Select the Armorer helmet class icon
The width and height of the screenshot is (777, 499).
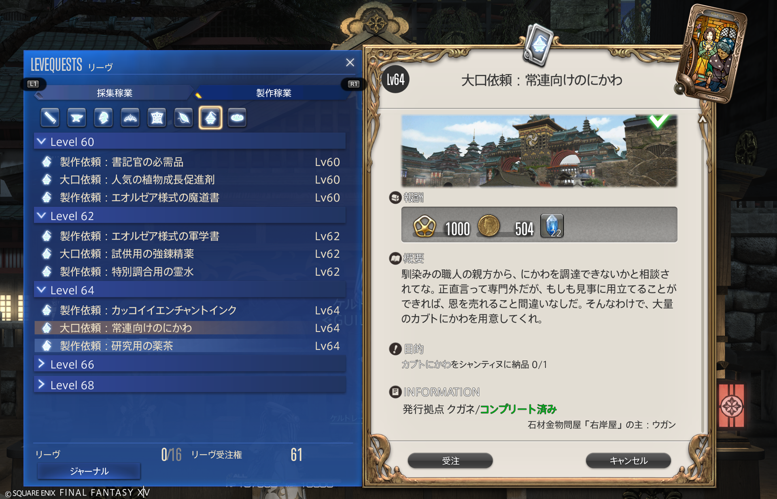[x=103, y=118]
